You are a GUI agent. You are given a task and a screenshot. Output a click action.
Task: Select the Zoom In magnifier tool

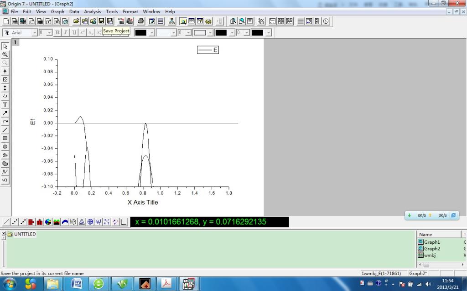coord(5,55)
